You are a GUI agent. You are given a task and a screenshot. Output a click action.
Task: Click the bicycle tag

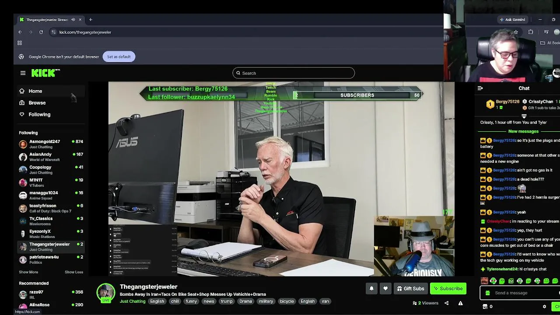(287, 301)
